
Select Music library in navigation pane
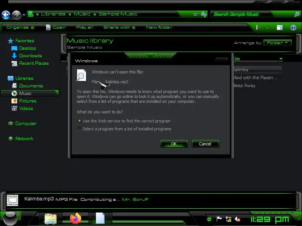30,93
